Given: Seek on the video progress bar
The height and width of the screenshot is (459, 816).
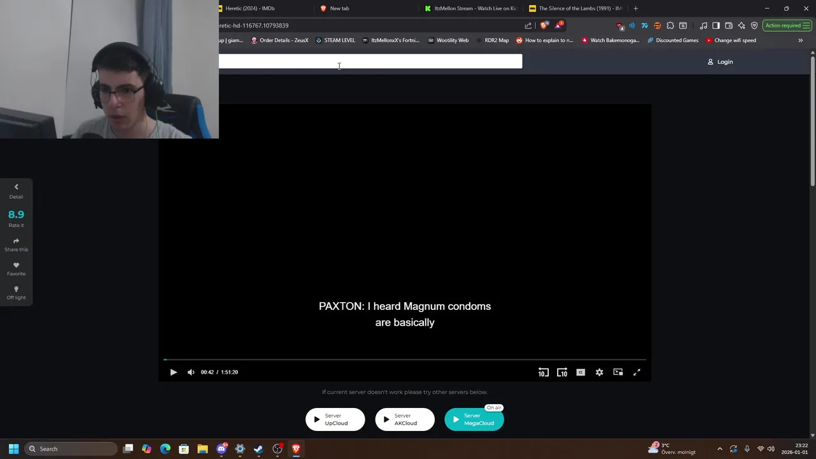Looking at the screenshot, I should pyautogui.click(x=405, y=360).
